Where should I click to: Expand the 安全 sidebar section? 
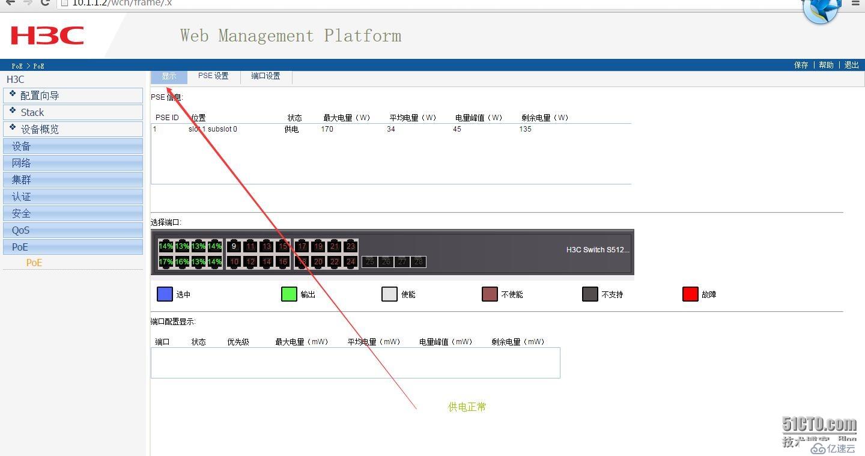point(73,213)
